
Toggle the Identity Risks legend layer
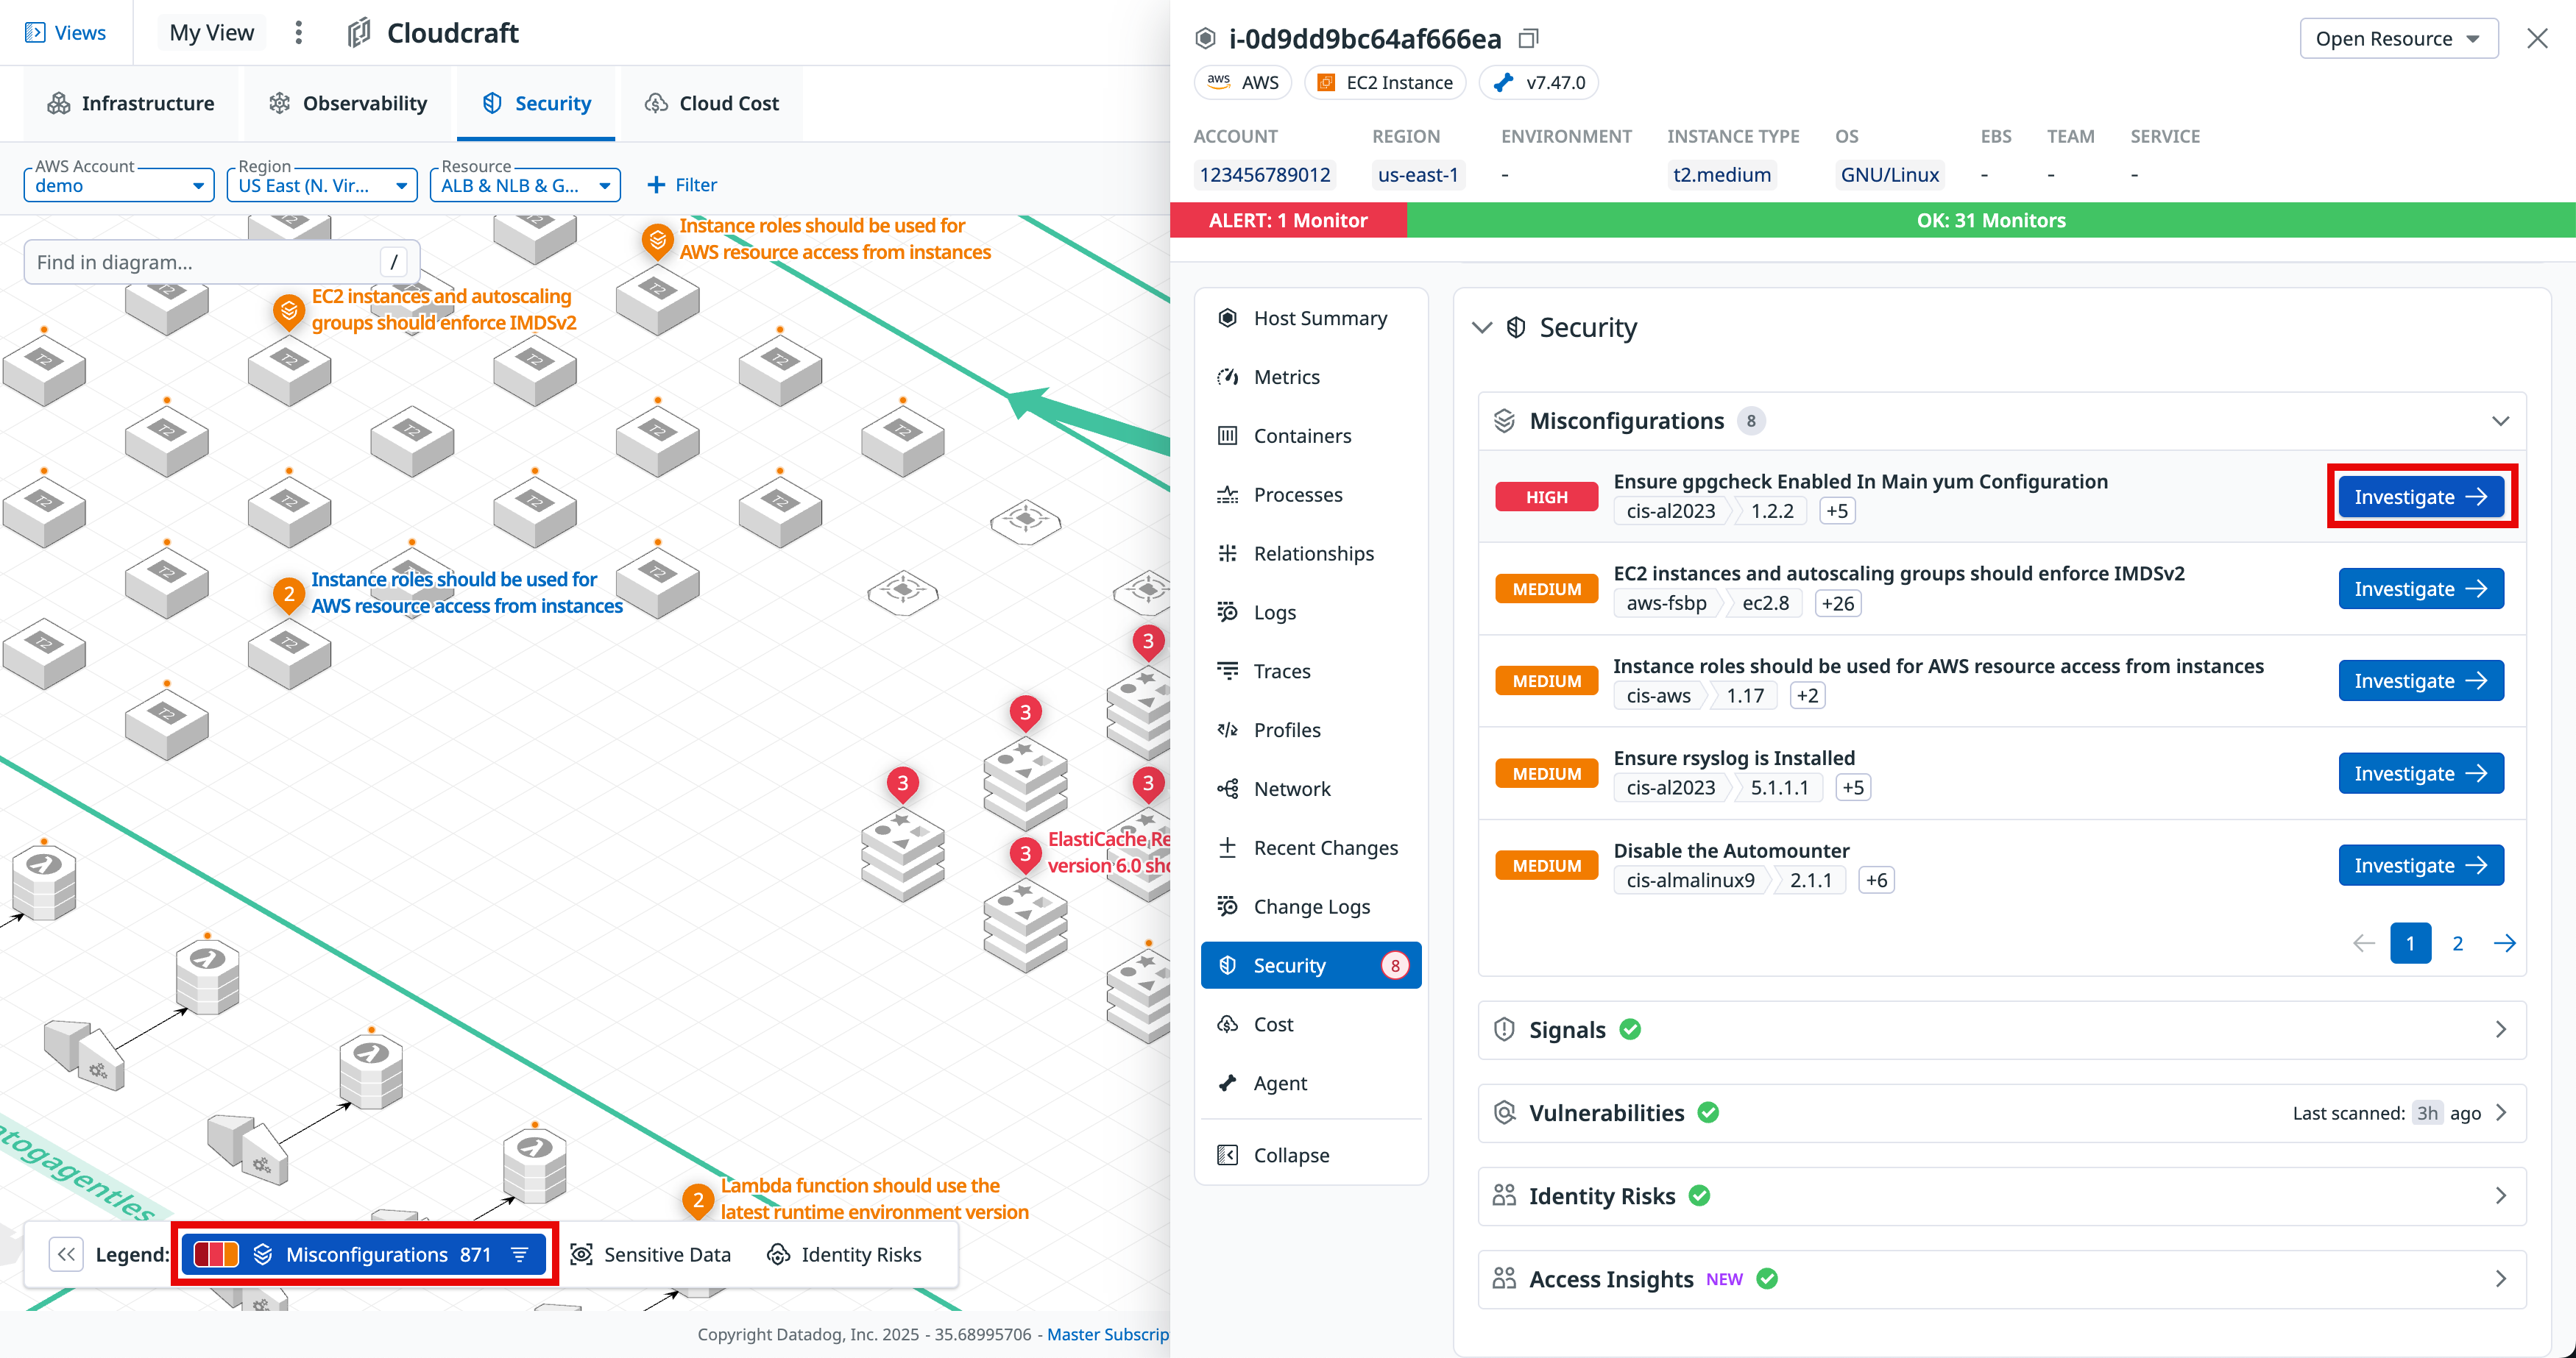coord(844,1254)
